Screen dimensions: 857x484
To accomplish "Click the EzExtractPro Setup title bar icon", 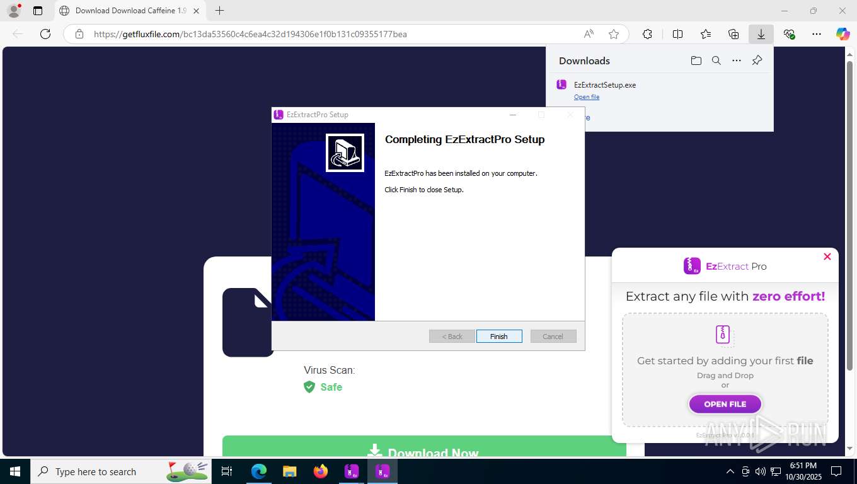I will 279,115.
